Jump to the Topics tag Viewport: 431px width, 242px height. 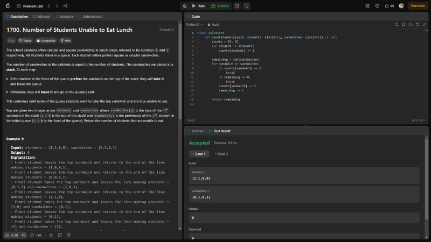pyautogui.click(x=25, y=41)
